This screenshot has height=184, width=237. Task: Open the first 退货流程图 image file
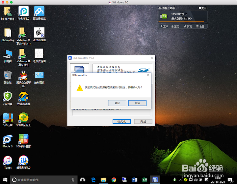click(x=39, y=35)
